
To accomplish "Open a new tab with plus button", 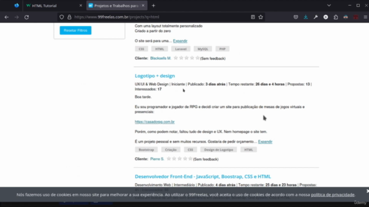I will (x=153, y=6).
